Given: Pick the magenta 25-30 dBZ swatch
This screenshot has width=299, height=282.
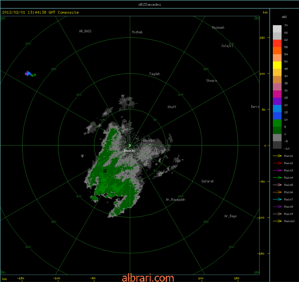Looking at the screenshot, I should (x=277, y=94).
